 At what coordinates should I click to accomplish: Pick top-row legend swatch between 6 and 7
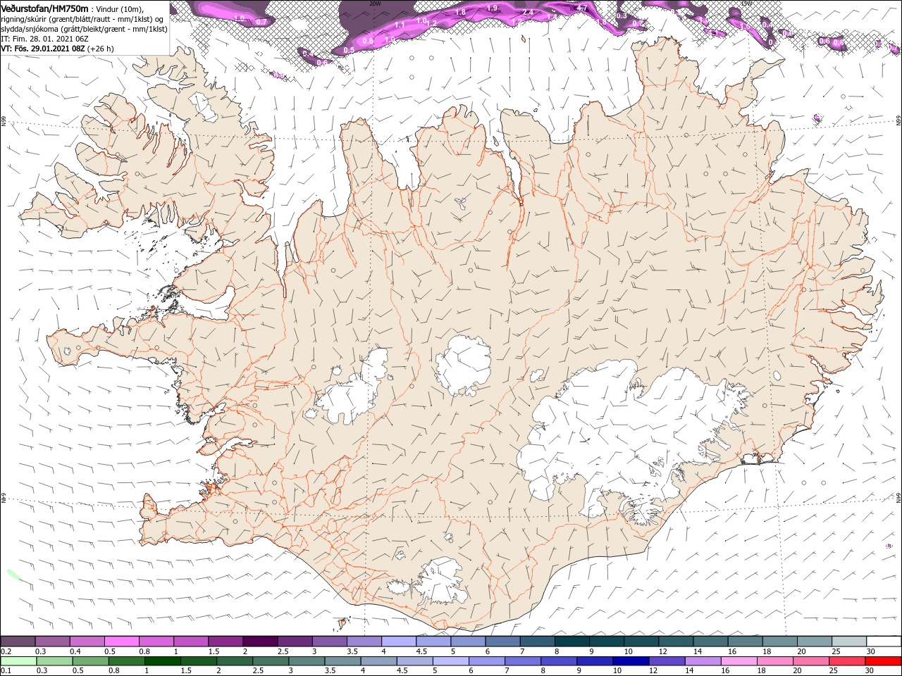tap(503, 641)
